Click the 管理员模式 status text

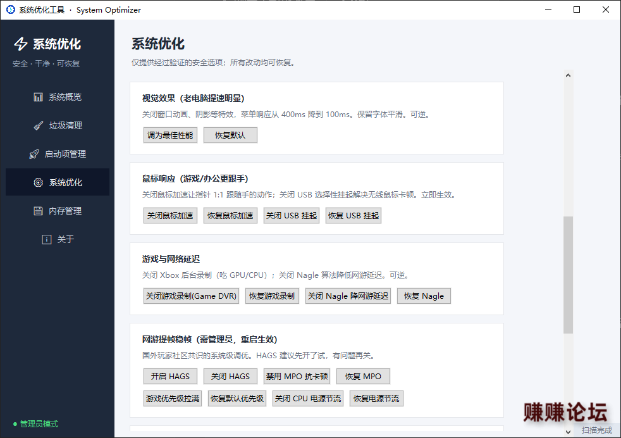point(39,424)
